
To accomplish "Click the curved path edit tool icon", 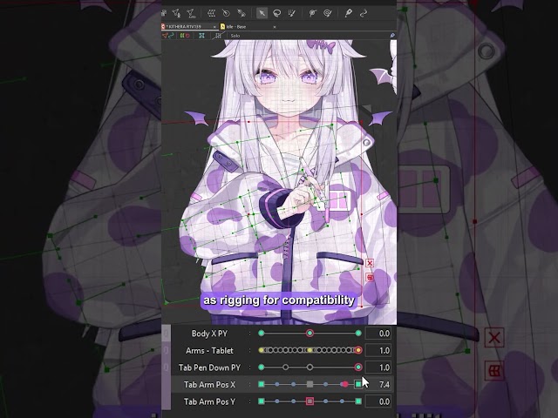I will click(x=364, y=14).
